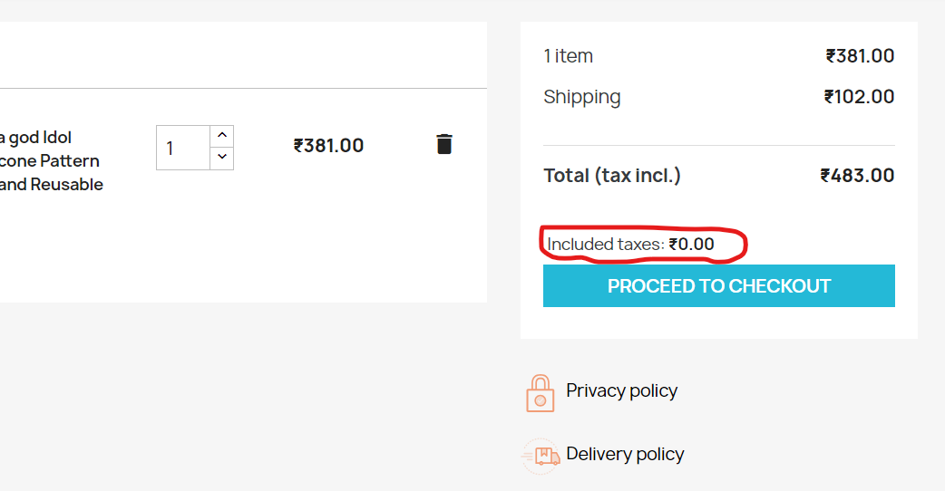Click the Total (tax incl.) label
This screenshot has width=945, height=491.
(x=612, y=176)
